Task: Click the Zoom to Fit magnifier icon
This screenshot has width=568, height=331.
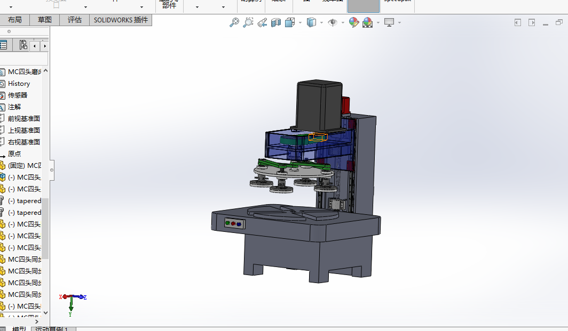Action: tap(234, 22)
